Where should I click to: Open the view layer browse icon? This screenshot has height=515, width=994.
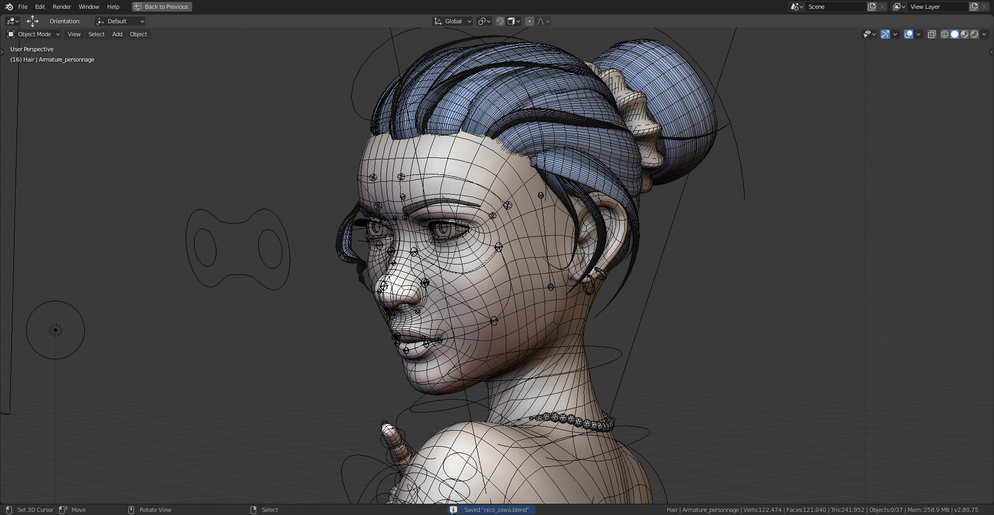(x=899, y=7)
